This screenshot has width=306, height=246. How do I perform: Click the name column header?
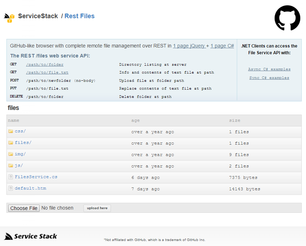coord(14,120)
